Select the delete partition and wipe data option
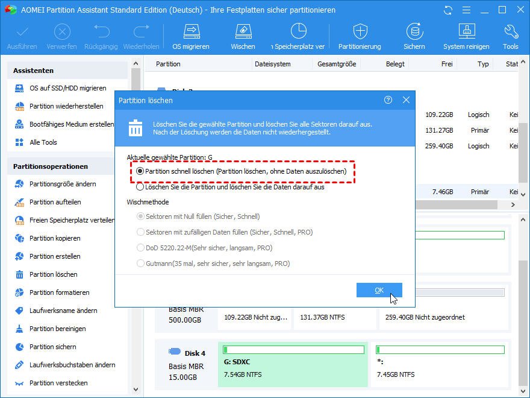The image size is (530, 398). pos(140,187)
